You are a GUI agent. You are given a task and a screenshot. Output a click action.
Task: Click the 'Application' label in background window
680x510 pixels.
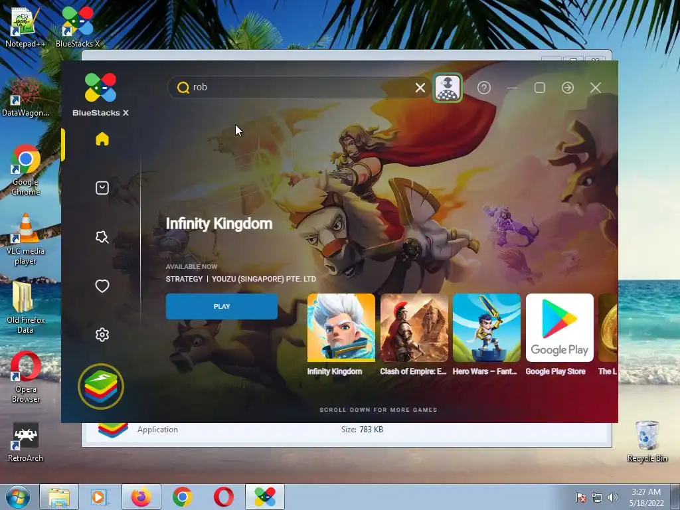pyautogui.click(x=157, y=430)
